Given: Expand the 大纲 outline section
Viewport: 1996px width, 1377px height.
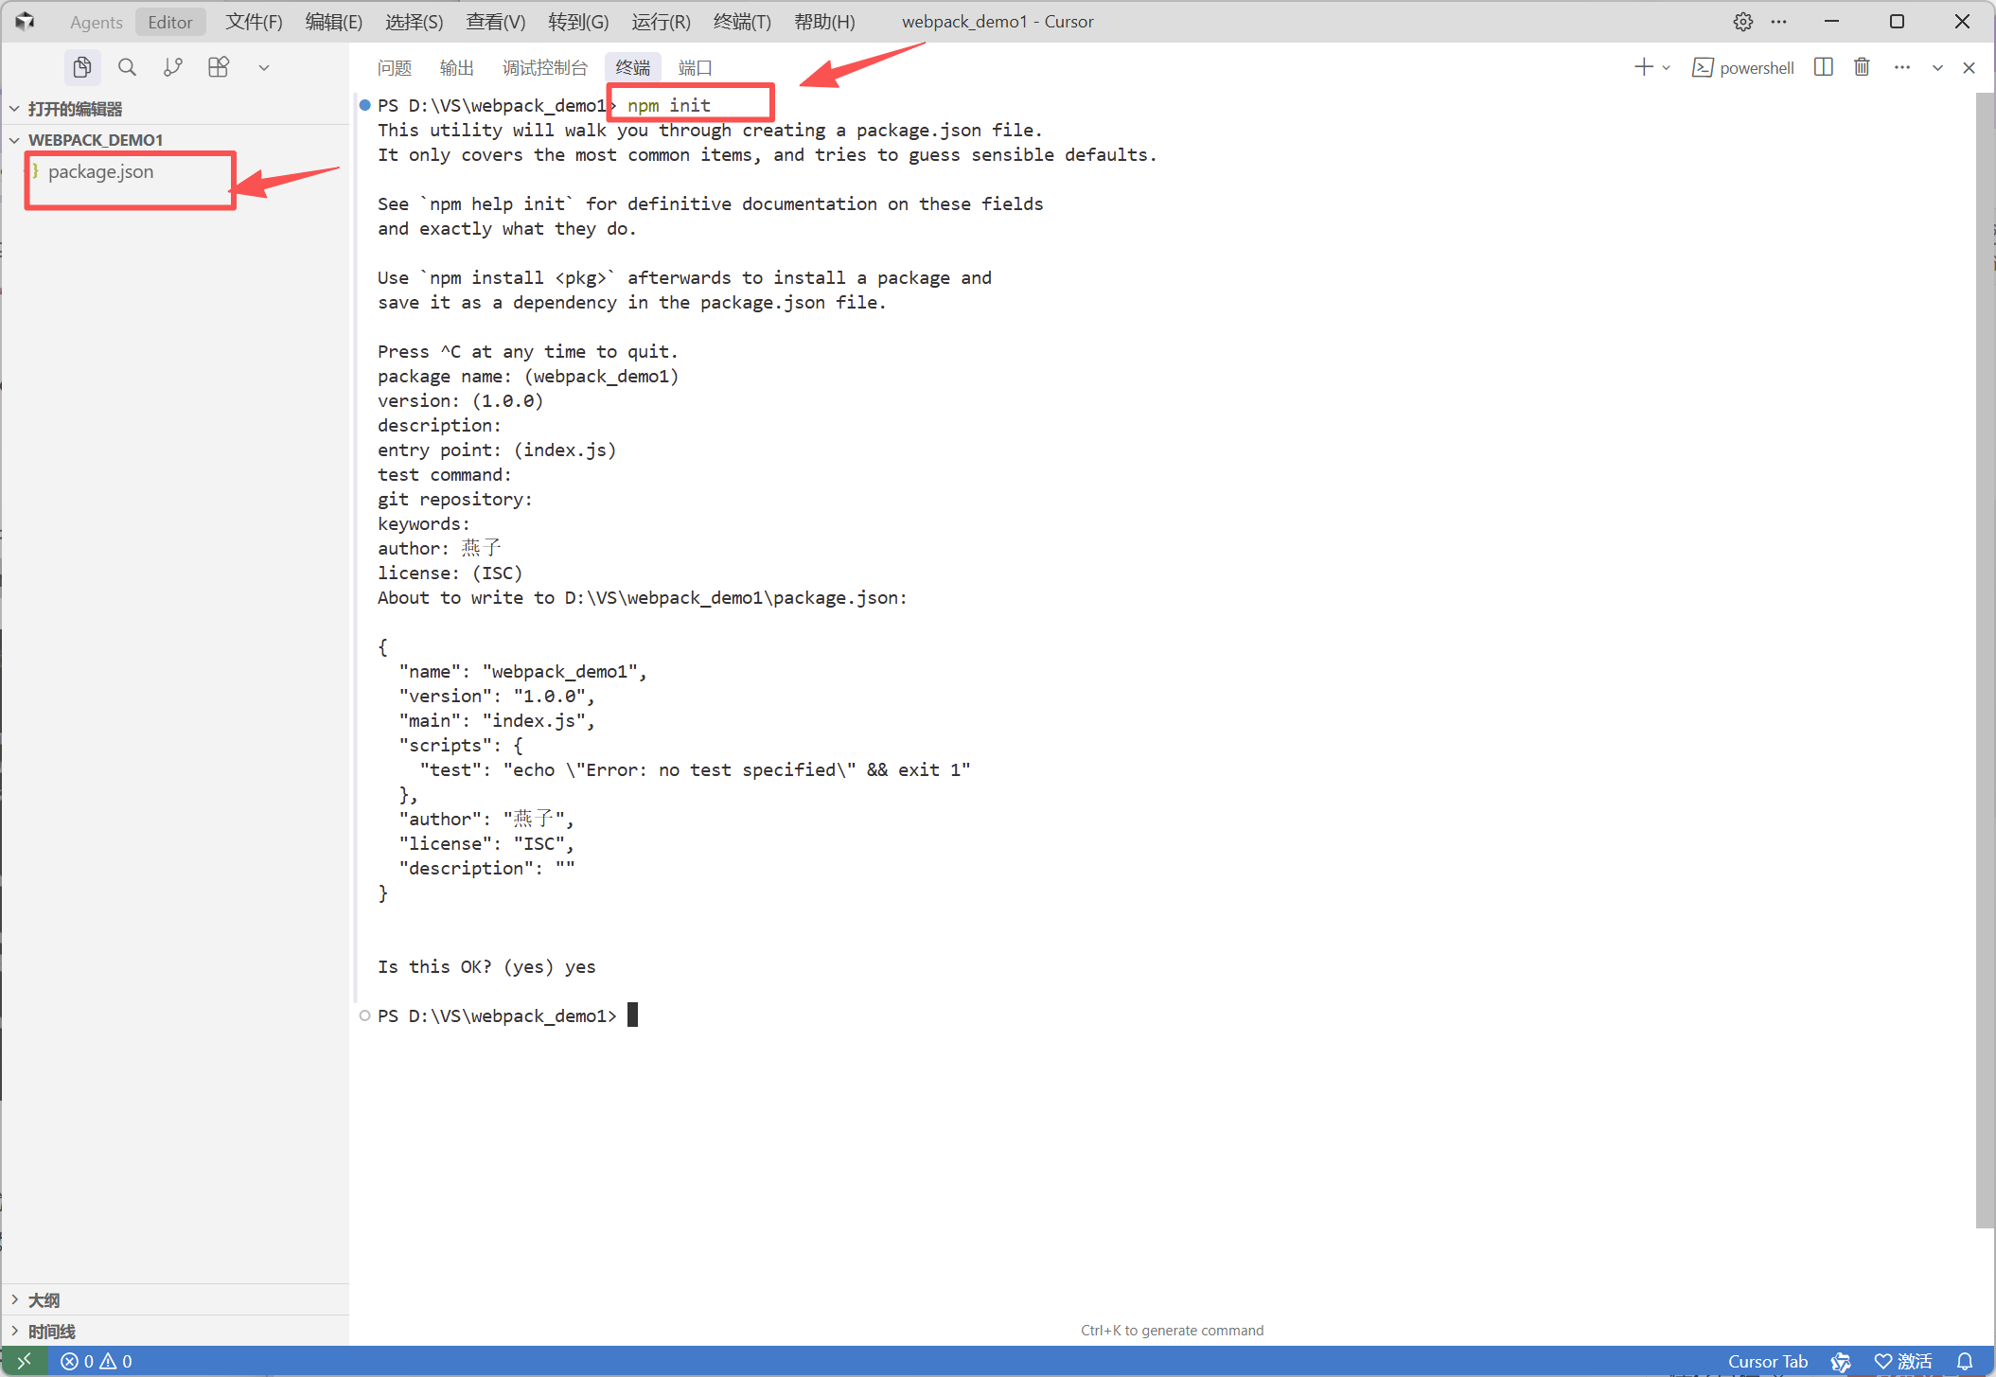Looking at the screenshot, I should (44, 1299).
